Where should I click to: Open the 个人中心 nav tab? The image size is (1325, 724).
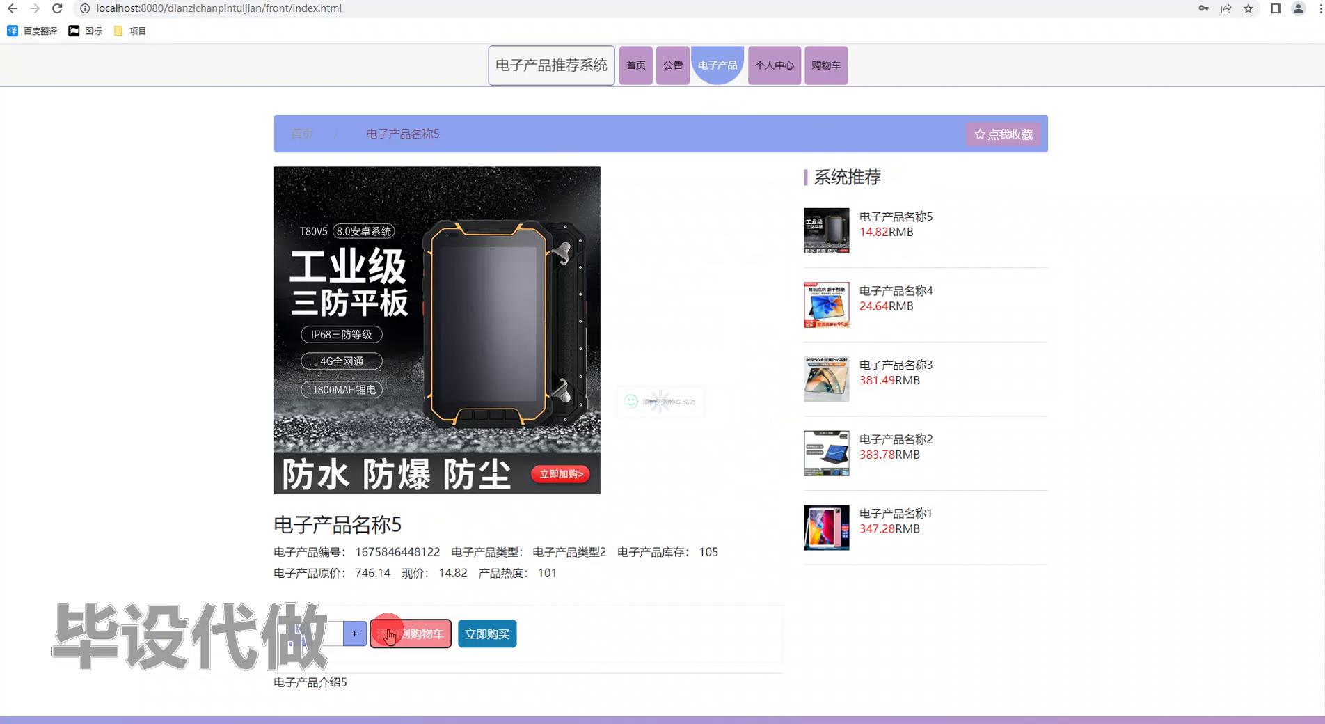774,65
